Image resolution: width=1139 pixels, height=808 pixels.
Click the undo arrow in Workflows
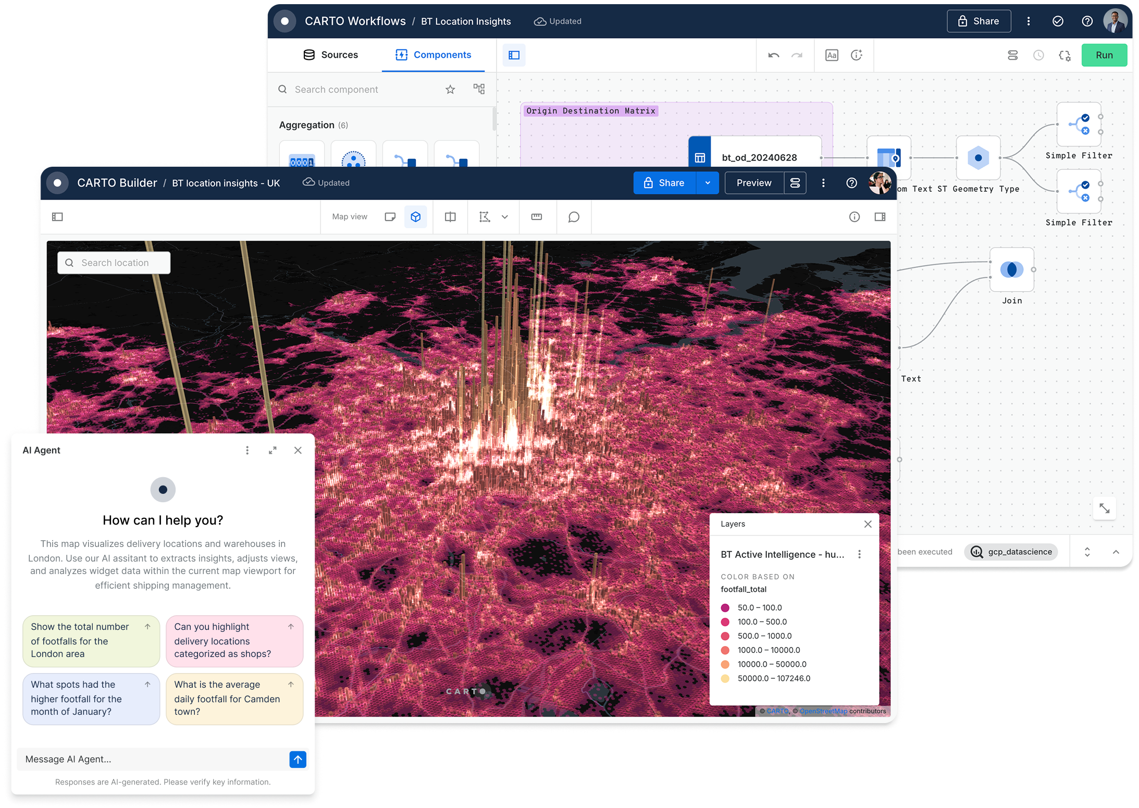click(773, 55)
